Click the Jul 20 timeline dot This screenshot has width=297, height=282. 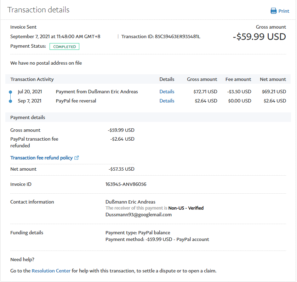click(11, 92)
